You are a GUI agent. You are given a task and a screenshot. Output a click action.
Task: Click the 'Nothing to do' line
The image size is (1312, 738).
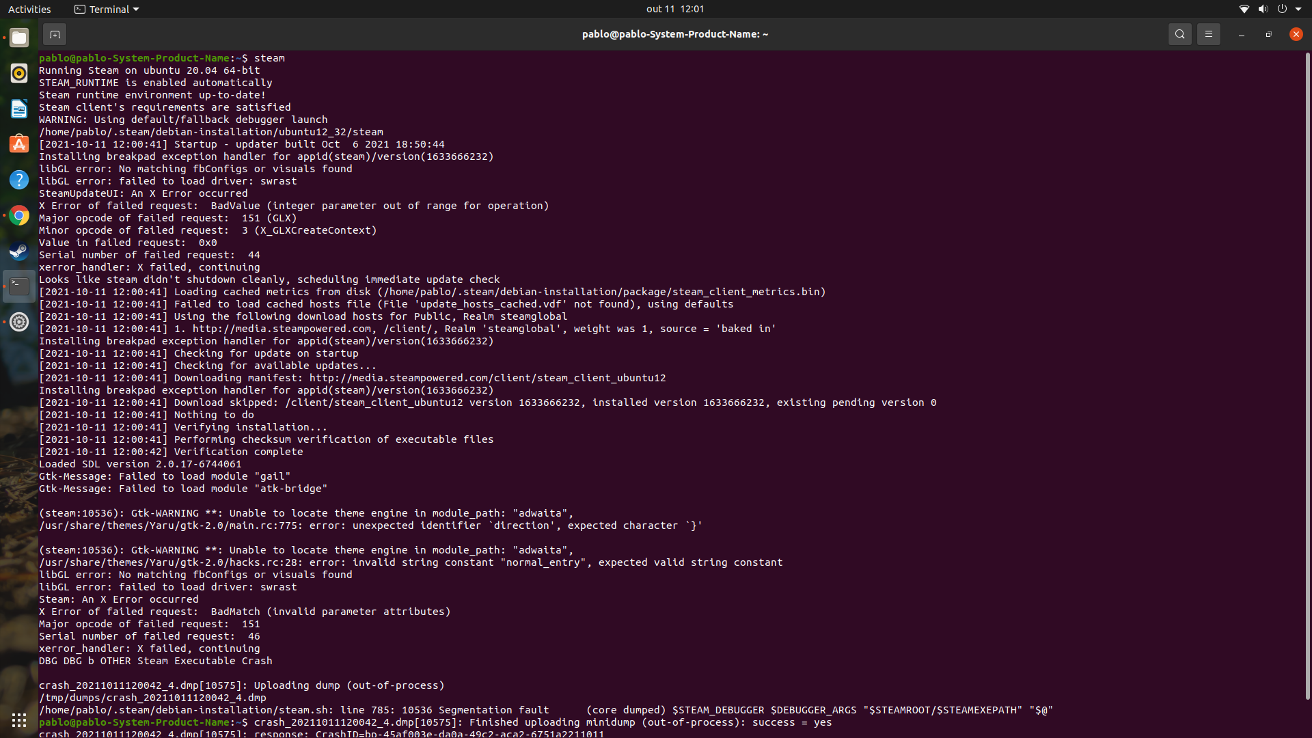click(146, 415)
